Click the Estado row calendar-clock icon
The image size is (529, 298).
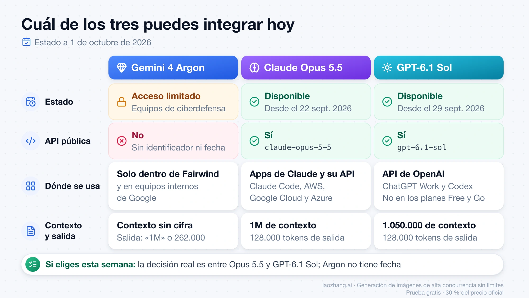(x=31, y=102)
